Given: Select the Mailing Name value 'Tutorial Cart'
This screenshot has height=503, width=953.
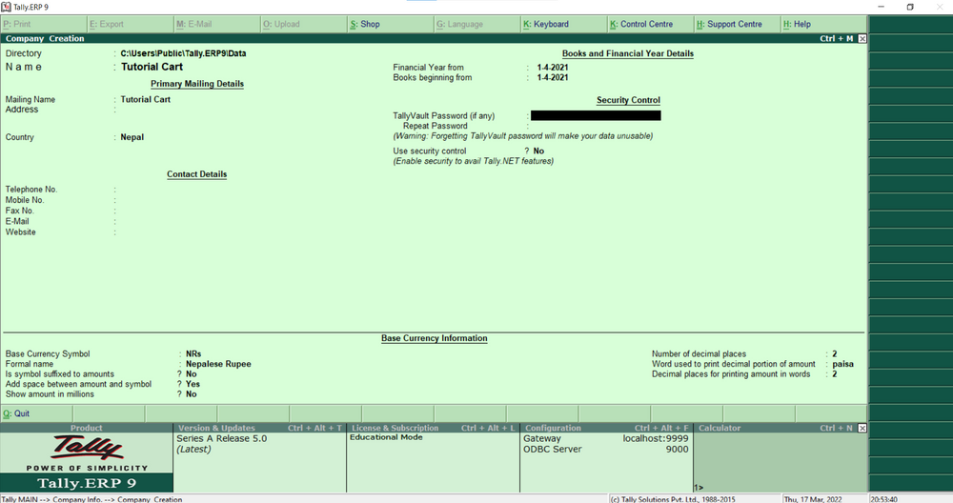Looking at the screenshot, I should (x=145, y=100).
